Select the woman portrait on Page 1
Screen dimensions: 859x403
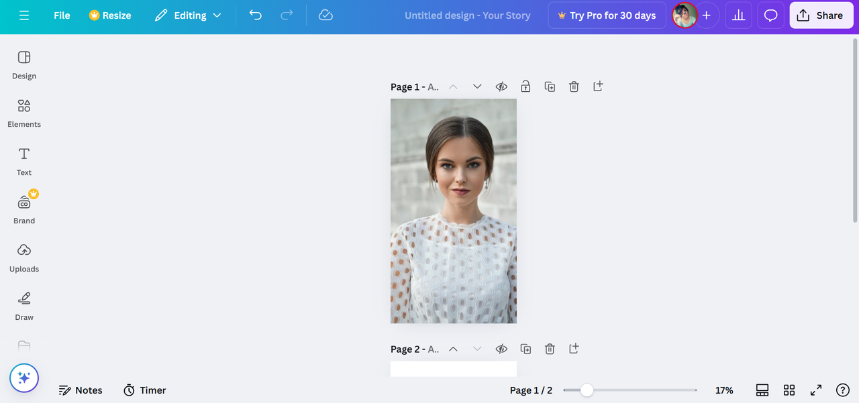coord(454,211)
